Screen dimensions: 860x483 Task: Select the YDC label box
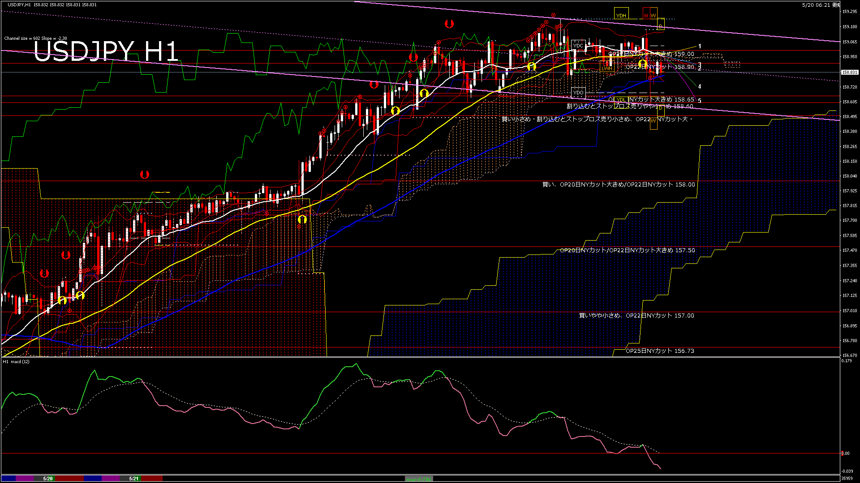[578, 45]
